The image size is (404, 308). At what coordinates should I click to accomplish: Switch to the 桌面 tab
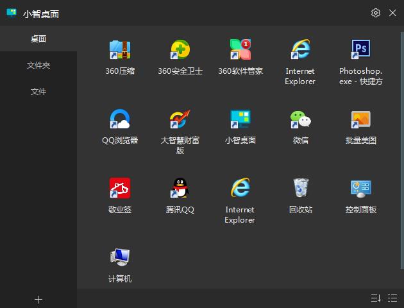[38, 39]
